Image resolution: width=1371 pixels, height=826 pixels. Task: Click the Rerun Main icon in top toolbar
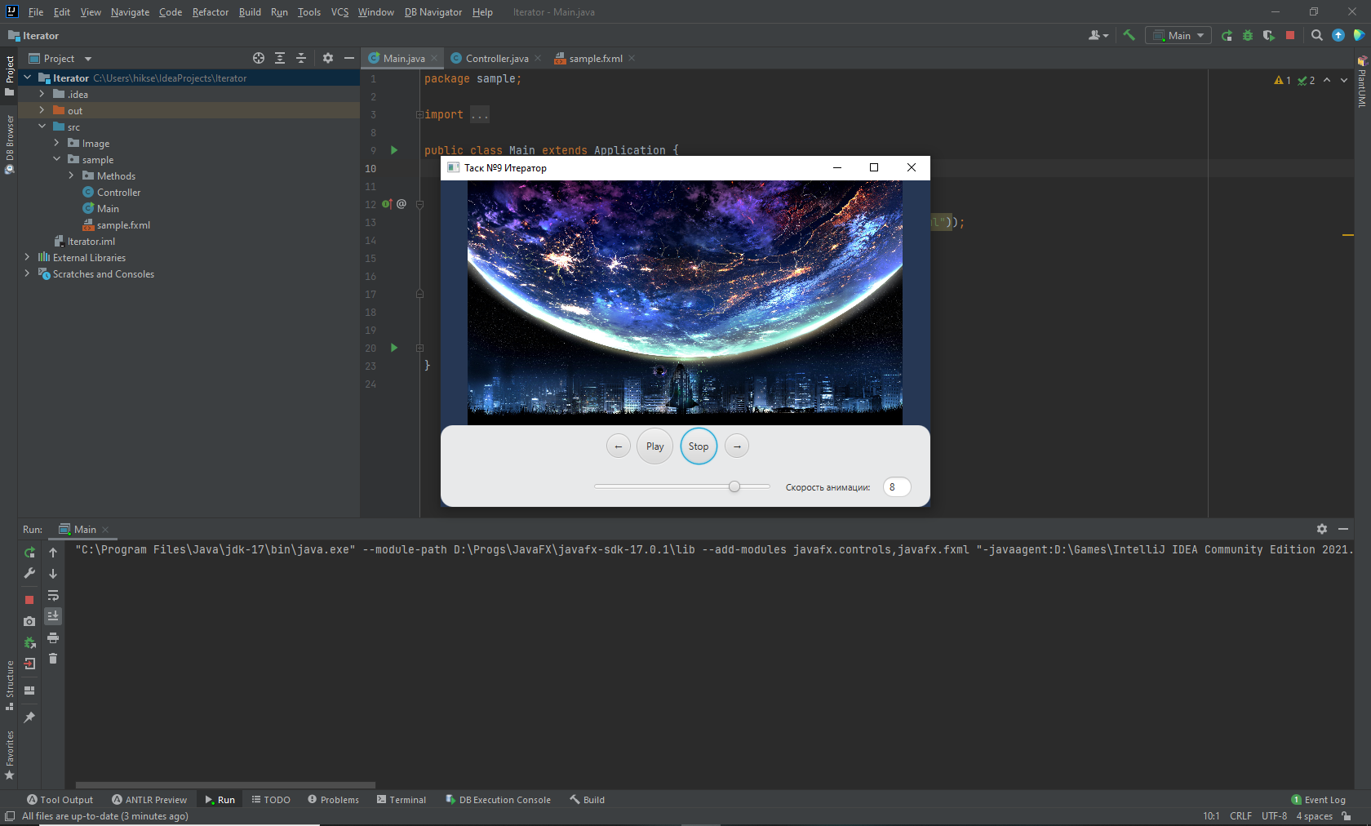pos(1227,35)
